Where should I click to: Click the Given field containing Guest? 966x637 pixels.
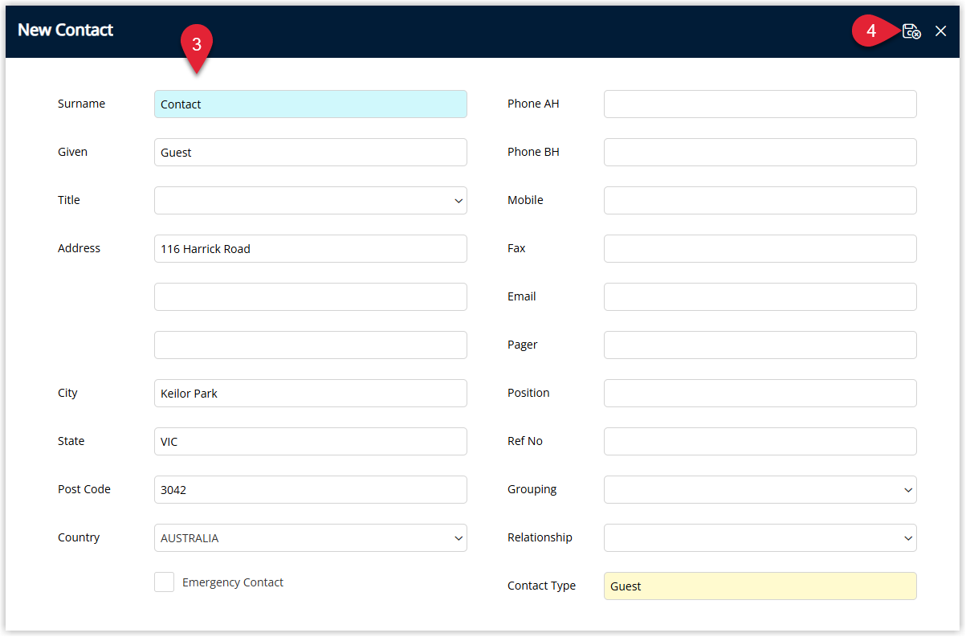pyautogui.click(x=311, y=153)
